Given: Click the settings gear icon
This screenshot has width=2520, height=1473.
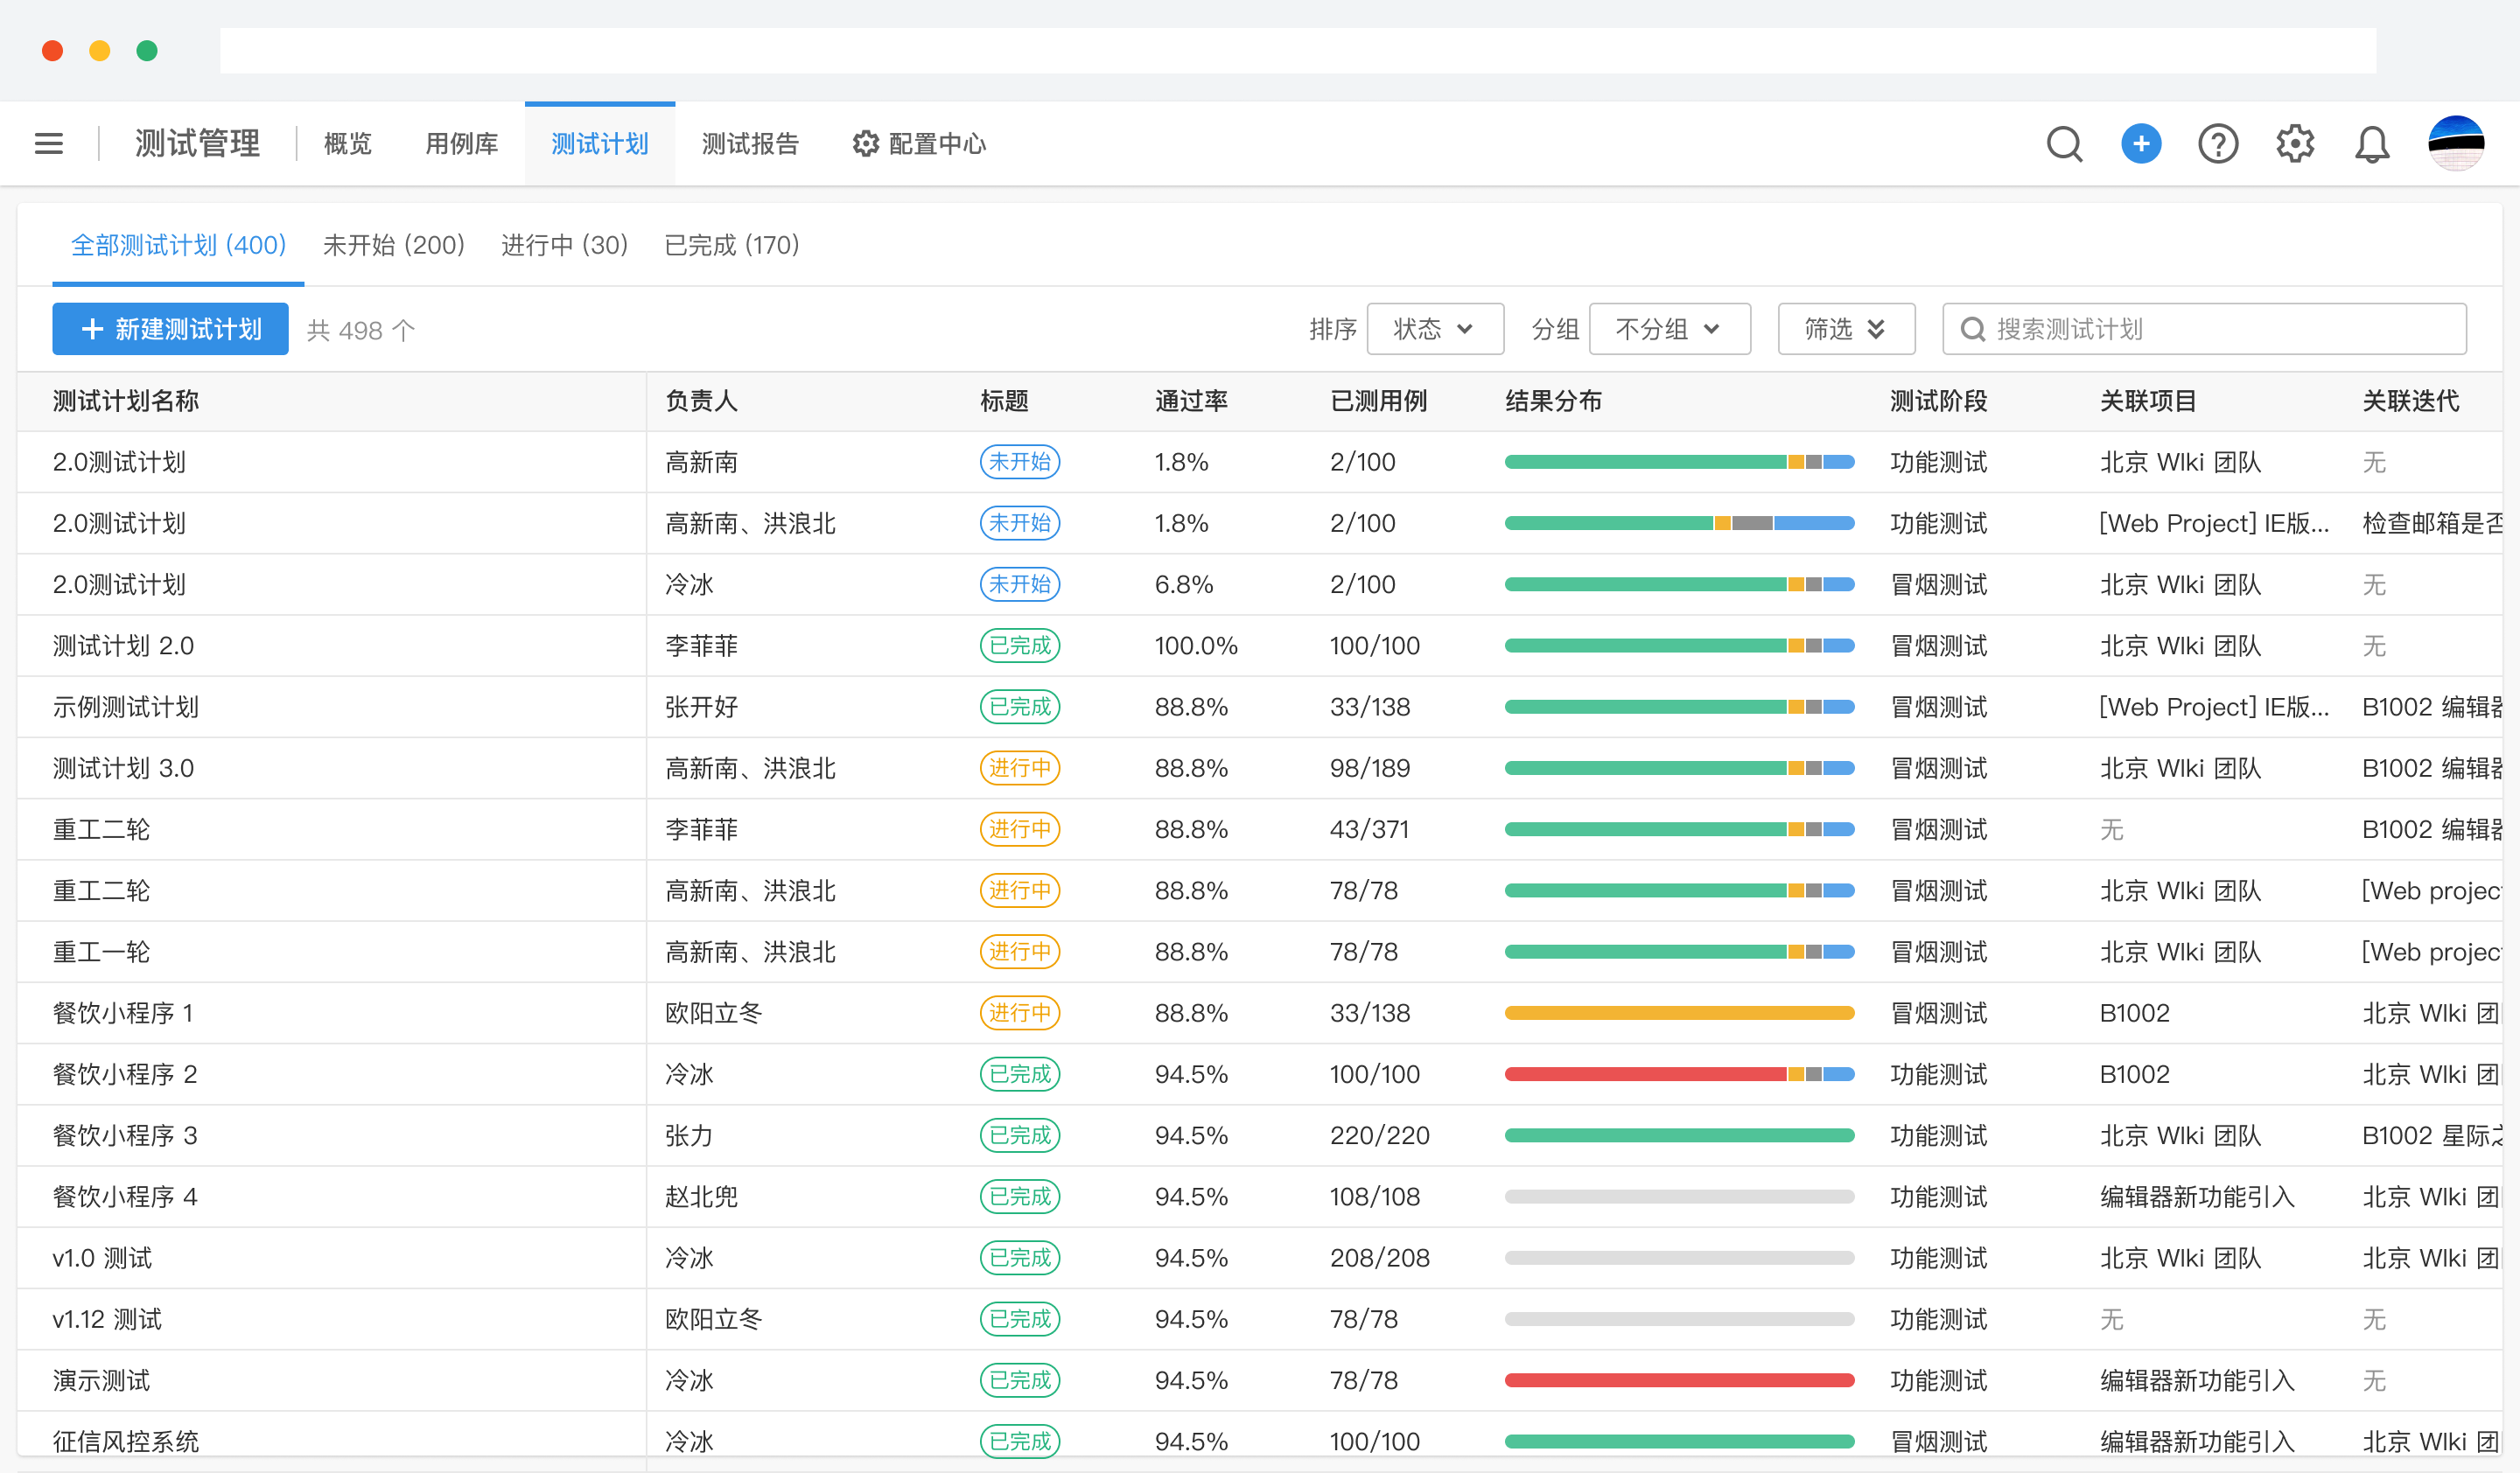Looking at the screenshot, I should (x=2295, y=144).
